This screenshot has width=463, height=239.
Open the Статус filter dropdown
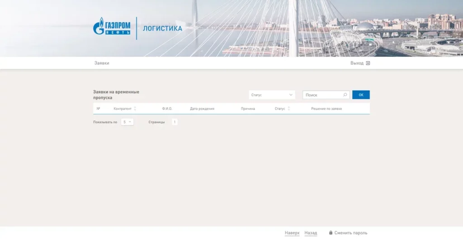[272, 95]
